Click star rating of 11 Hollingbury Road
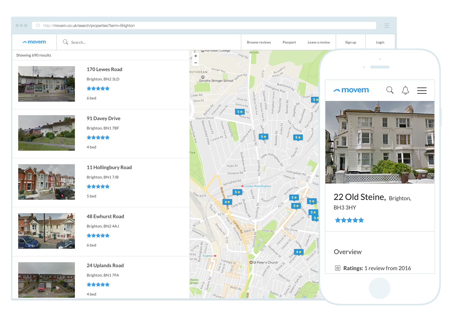This screenshot has width=452, height=313. [98, 186]
